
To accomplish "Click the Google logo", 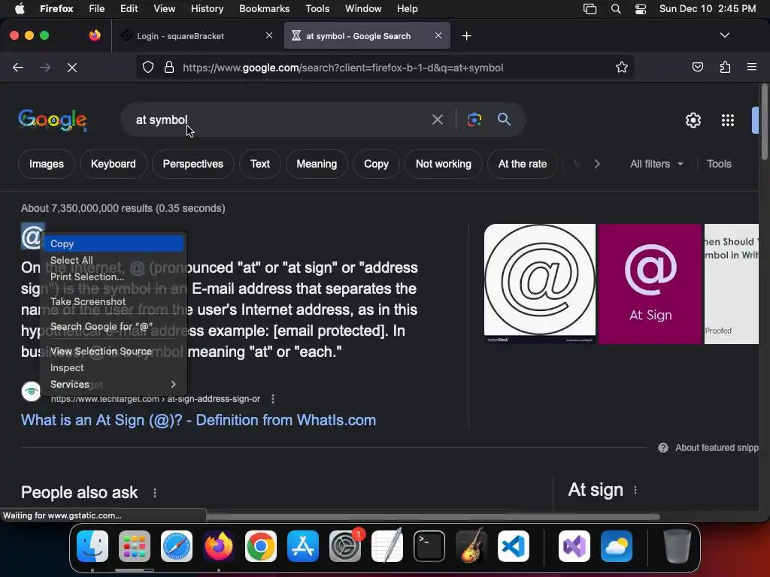I will tap(53, 119).
